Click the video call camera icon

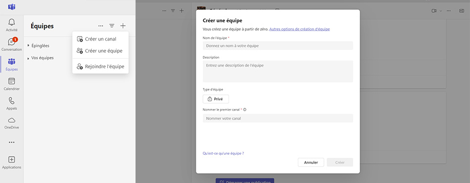434,11
